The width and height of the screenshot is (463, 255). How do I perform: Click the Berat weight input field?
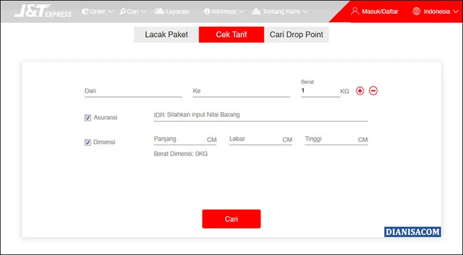click(321, 91)
